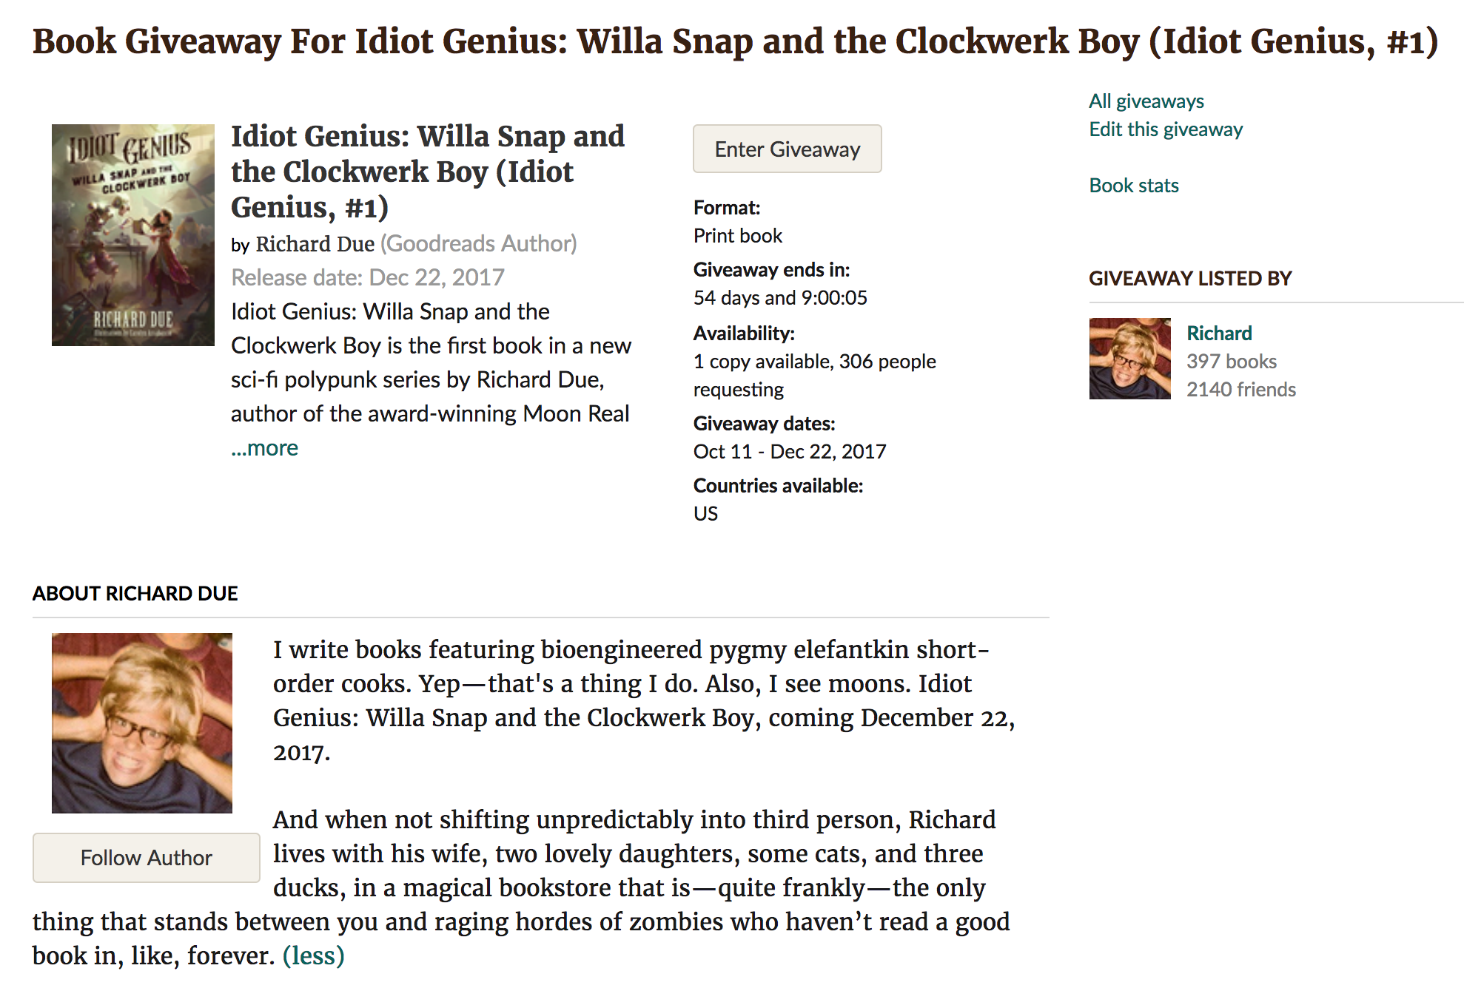1464x988 pixels.
Task: Click the About Richard Due section heading
Action: (x=135, y=594)
